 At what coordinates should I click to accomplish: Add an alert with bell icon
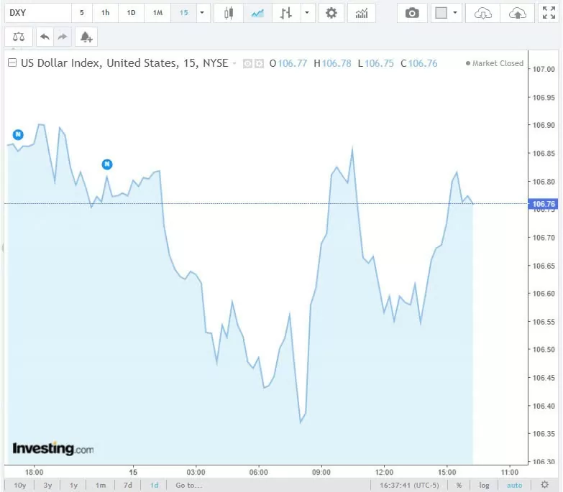86,37
